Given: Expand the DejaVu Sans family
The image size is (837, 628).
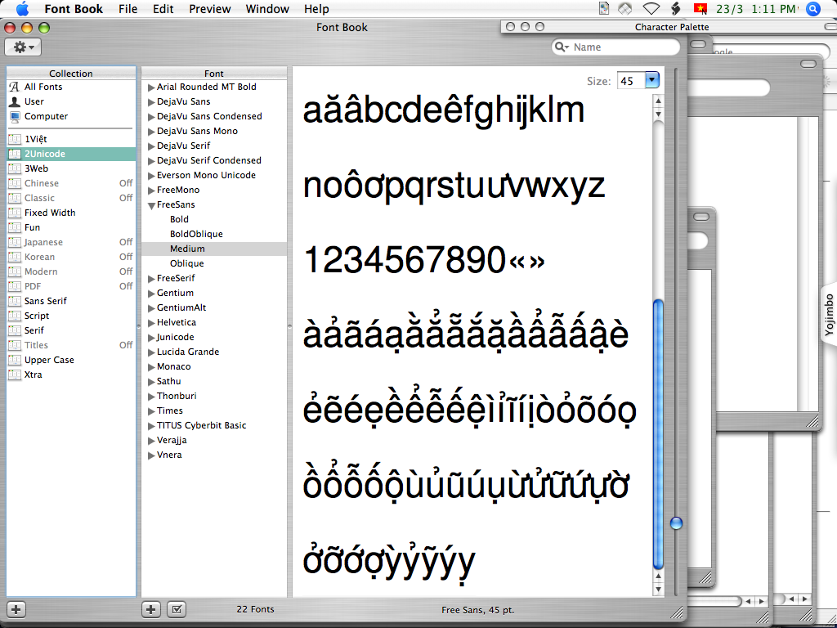Looking at the screenshot, I should [x=151, y=102].
